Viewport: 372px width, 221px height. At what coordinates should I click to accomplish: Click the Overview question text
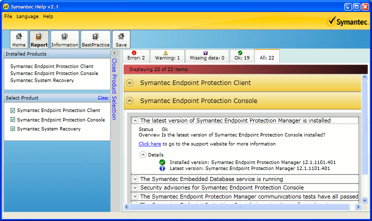click(x=244, y=135)
